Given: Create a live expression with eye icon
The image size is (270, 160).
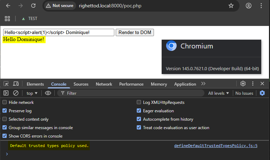Looking at the screenshot, I should tap(48, 93).
